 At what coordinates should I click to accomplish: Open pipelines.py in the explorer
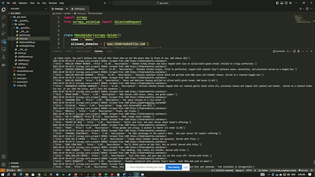point(24,60)
